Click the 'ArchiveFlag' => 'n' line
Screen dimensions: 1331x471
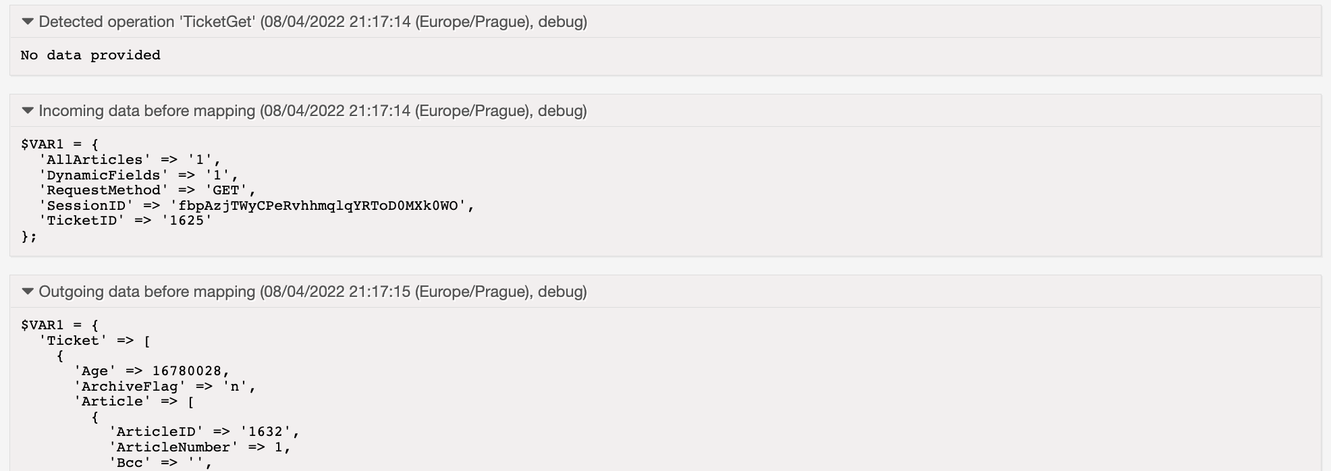[165, 387]
